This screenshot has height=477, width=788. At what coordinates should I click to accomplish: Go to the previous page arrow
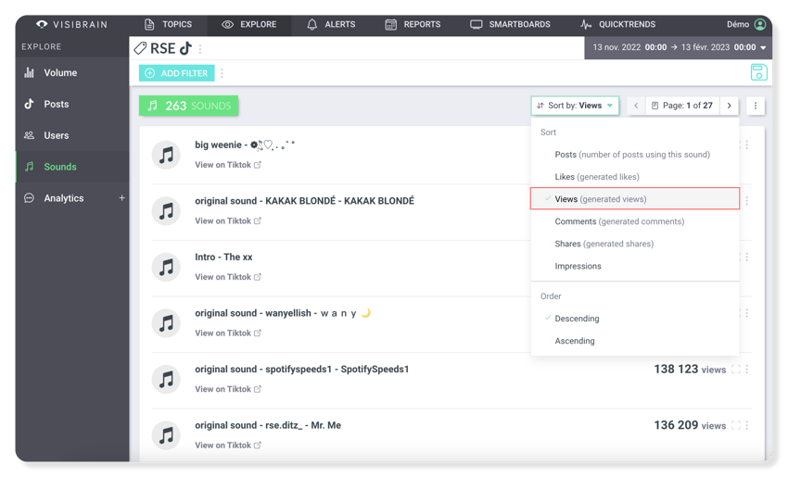[636, 106]
